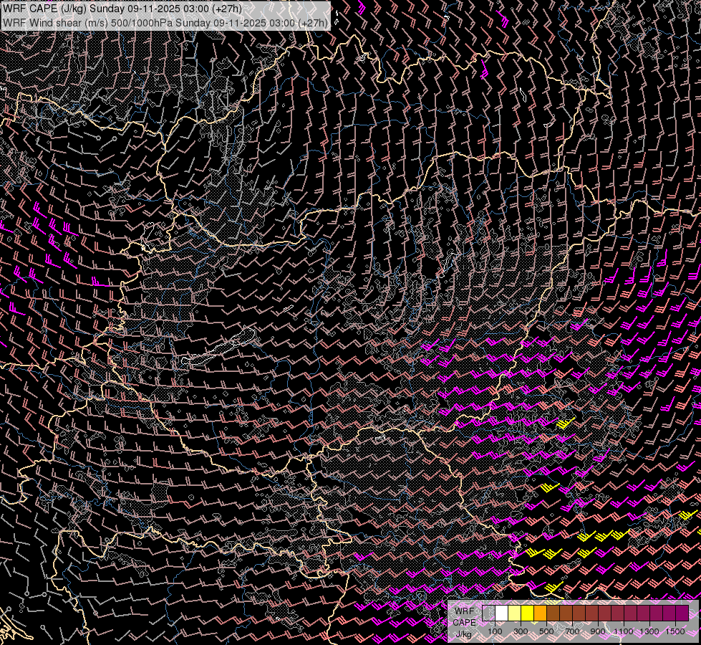This screenshot has height=645, width=701.
Task: Click the J/kg unit label in legend
Action: click(463, 634)
